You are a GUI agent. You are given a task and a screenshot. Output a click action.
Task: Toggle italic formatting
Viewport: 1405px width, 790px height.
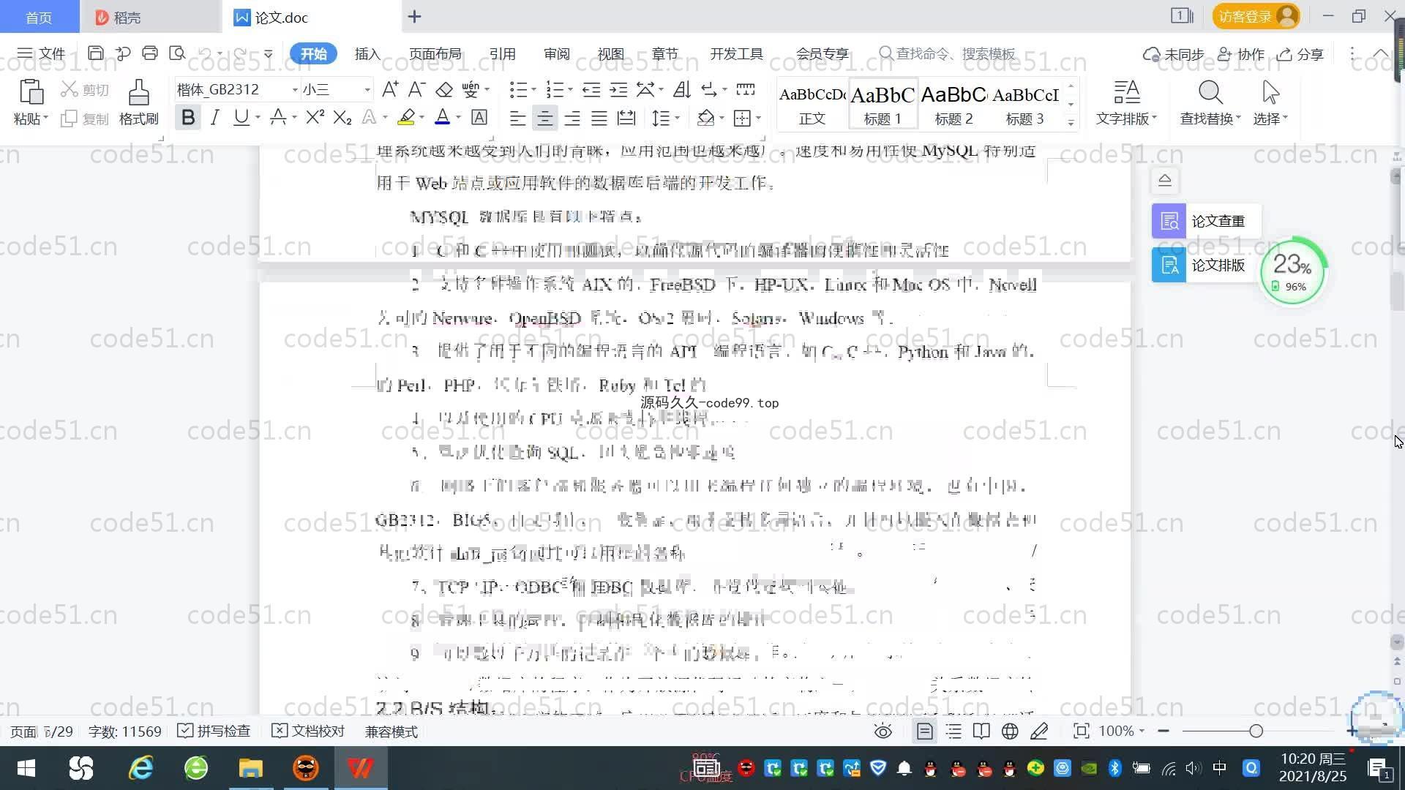tap(214, 117)
